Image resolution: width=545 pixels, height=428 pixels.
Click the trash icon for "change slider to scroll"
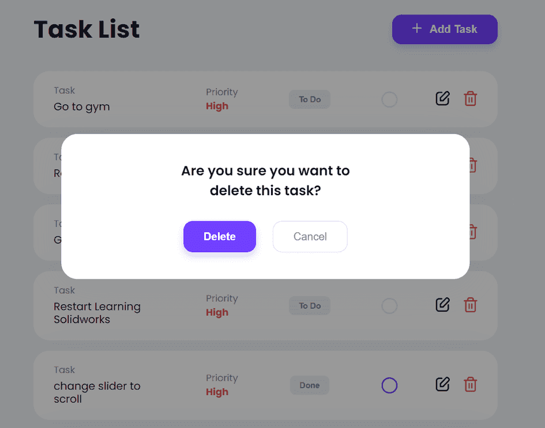tap(471, 384)
